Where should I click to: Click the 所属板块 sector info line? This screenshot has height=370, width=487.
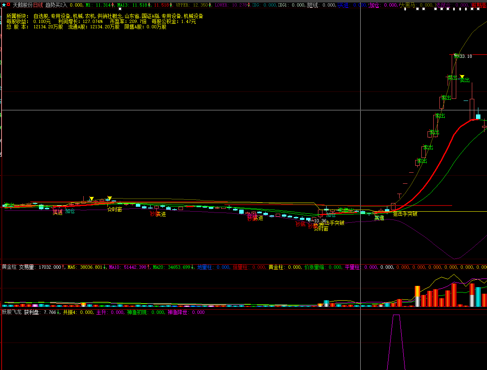click(x=105, y=16)
